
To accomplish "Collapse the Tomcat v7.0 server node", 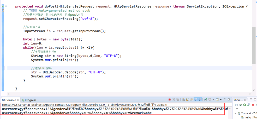I will point(235,113).
